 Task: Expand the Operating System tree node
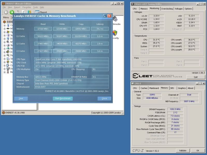coord(4,32)
